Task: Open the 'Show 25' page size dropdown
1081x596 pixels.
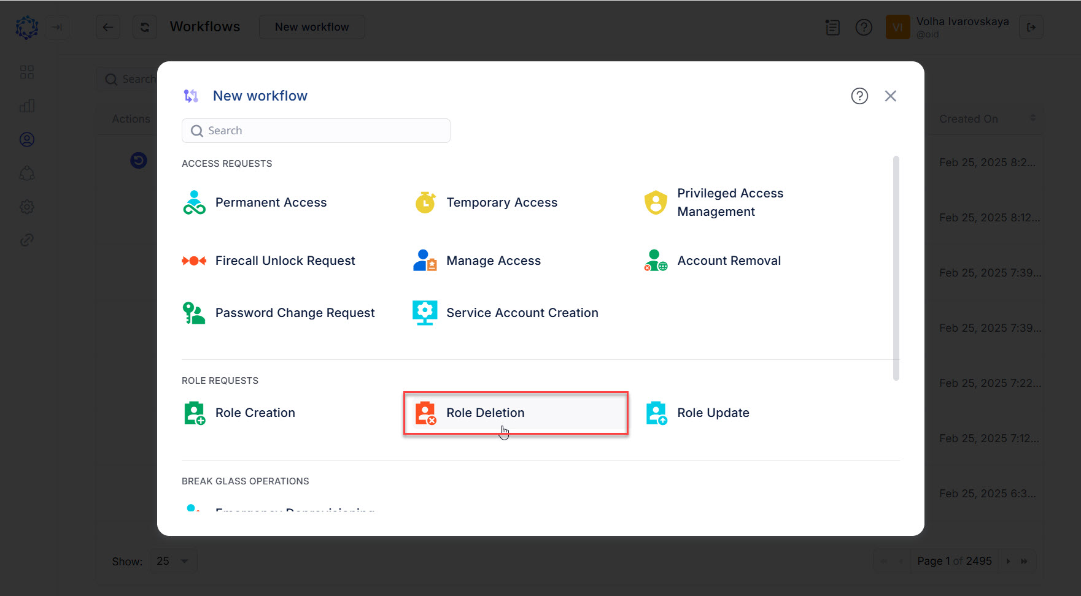Action: point(172,560)
